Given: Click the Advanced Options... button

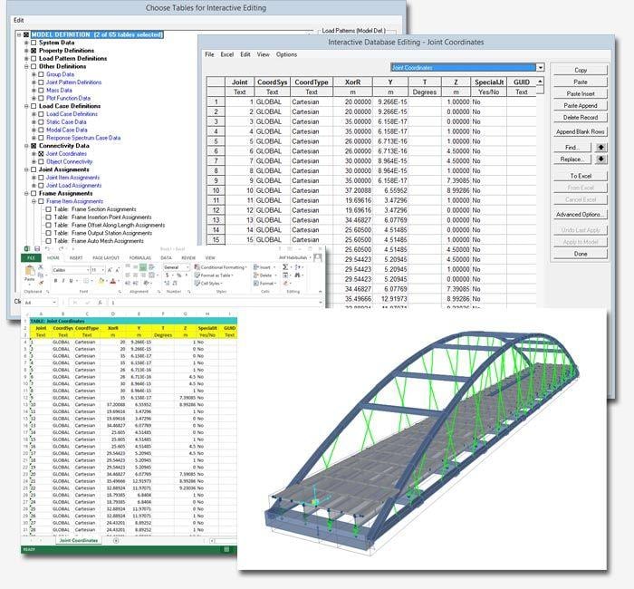Looking at the screenshot, I should tap(581, 215).
